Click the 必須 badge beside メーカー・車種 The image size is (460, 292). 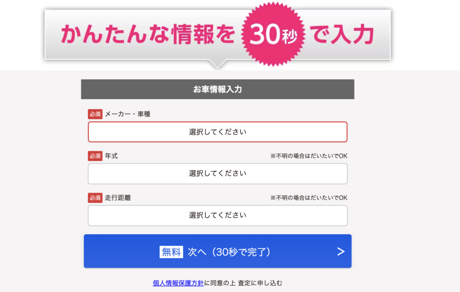[95, 114]
